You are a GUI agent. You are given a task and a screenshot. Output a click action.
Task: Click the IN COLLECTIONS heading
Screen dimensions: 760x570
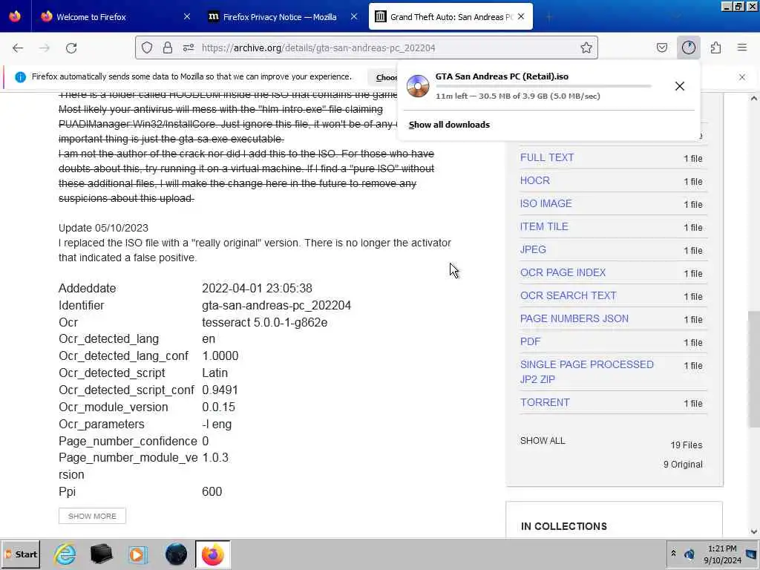coord(564,526)
